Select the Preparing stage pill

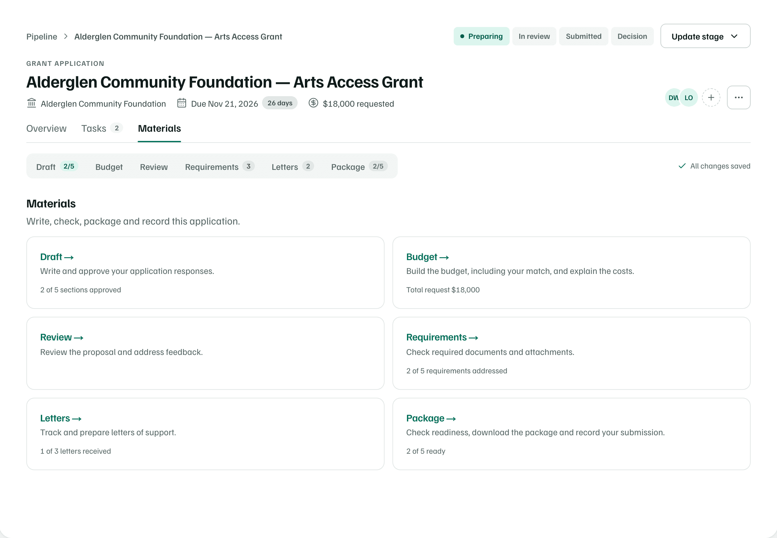(481, 36)
